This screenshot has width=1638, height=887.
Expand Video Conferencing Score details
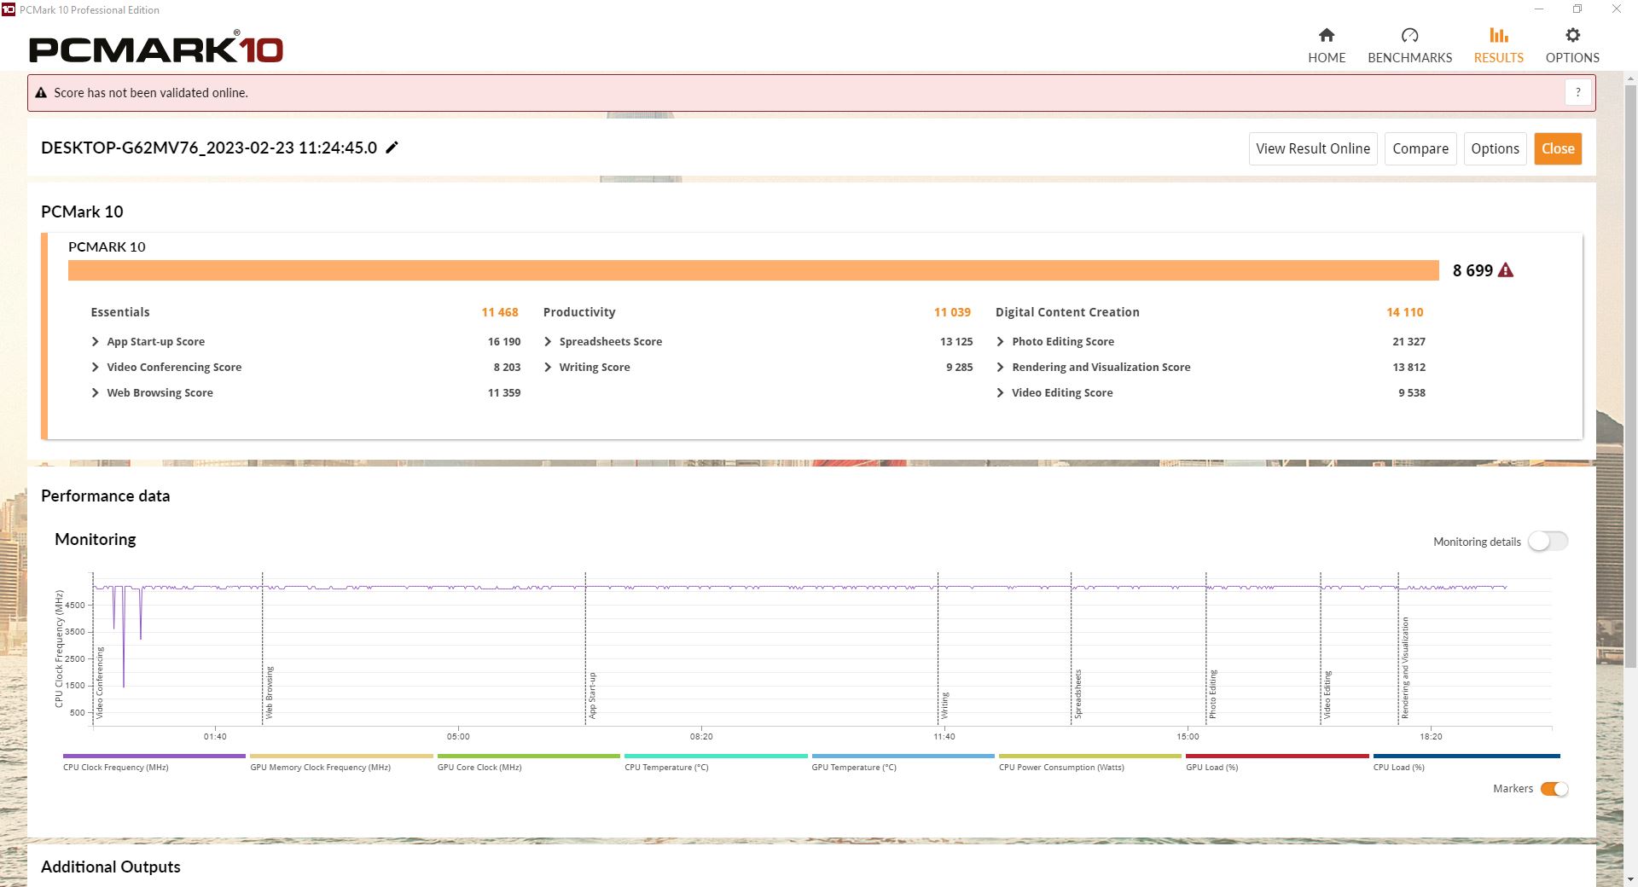(x=95, y=367)
